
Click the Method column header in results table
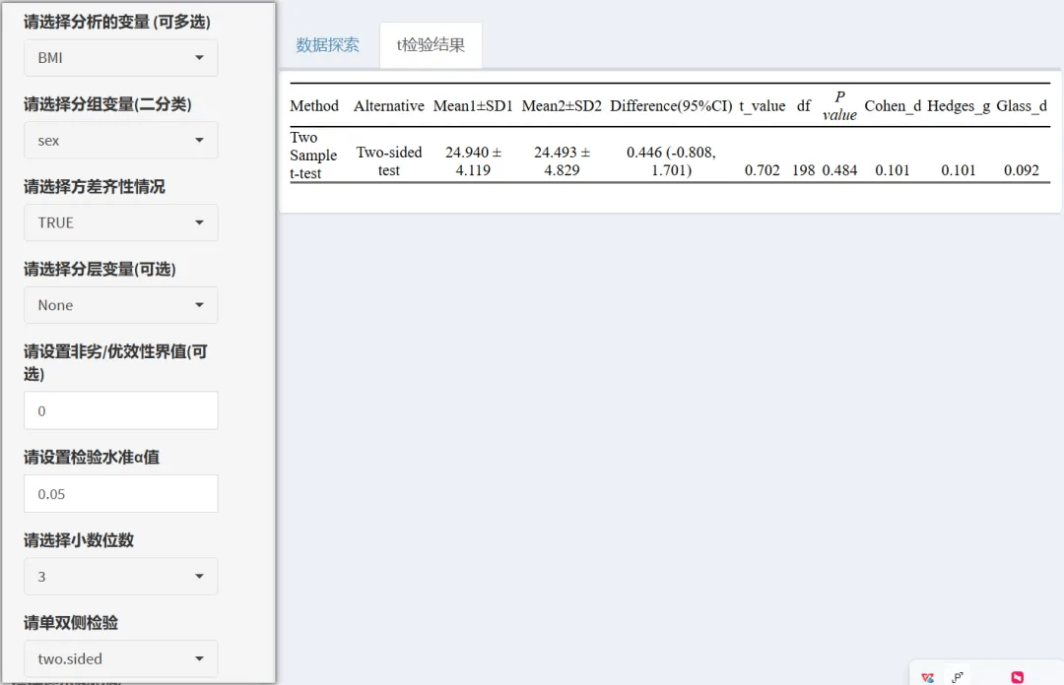[x=313, y=105]
